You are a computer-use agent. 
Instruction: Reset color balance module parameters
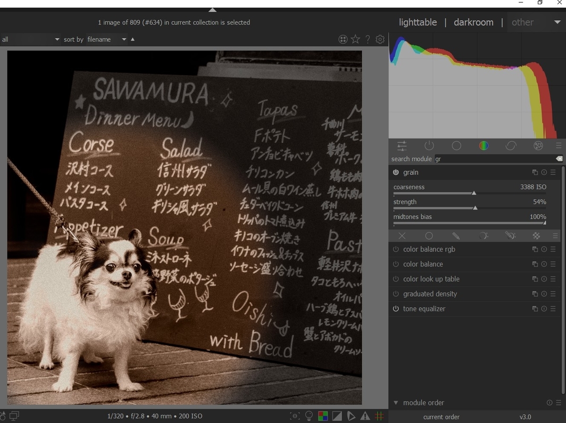pos(544,264)
